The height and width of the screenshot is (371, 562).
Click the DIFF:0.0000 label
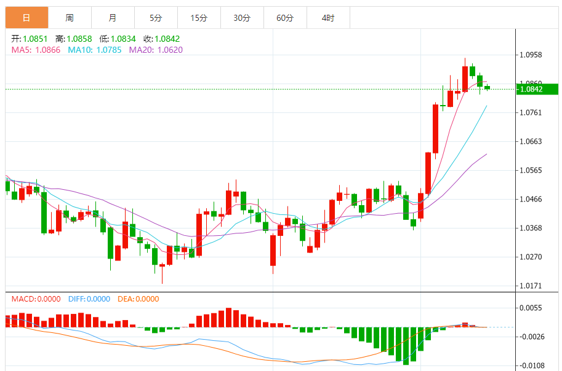coord(89,299)
